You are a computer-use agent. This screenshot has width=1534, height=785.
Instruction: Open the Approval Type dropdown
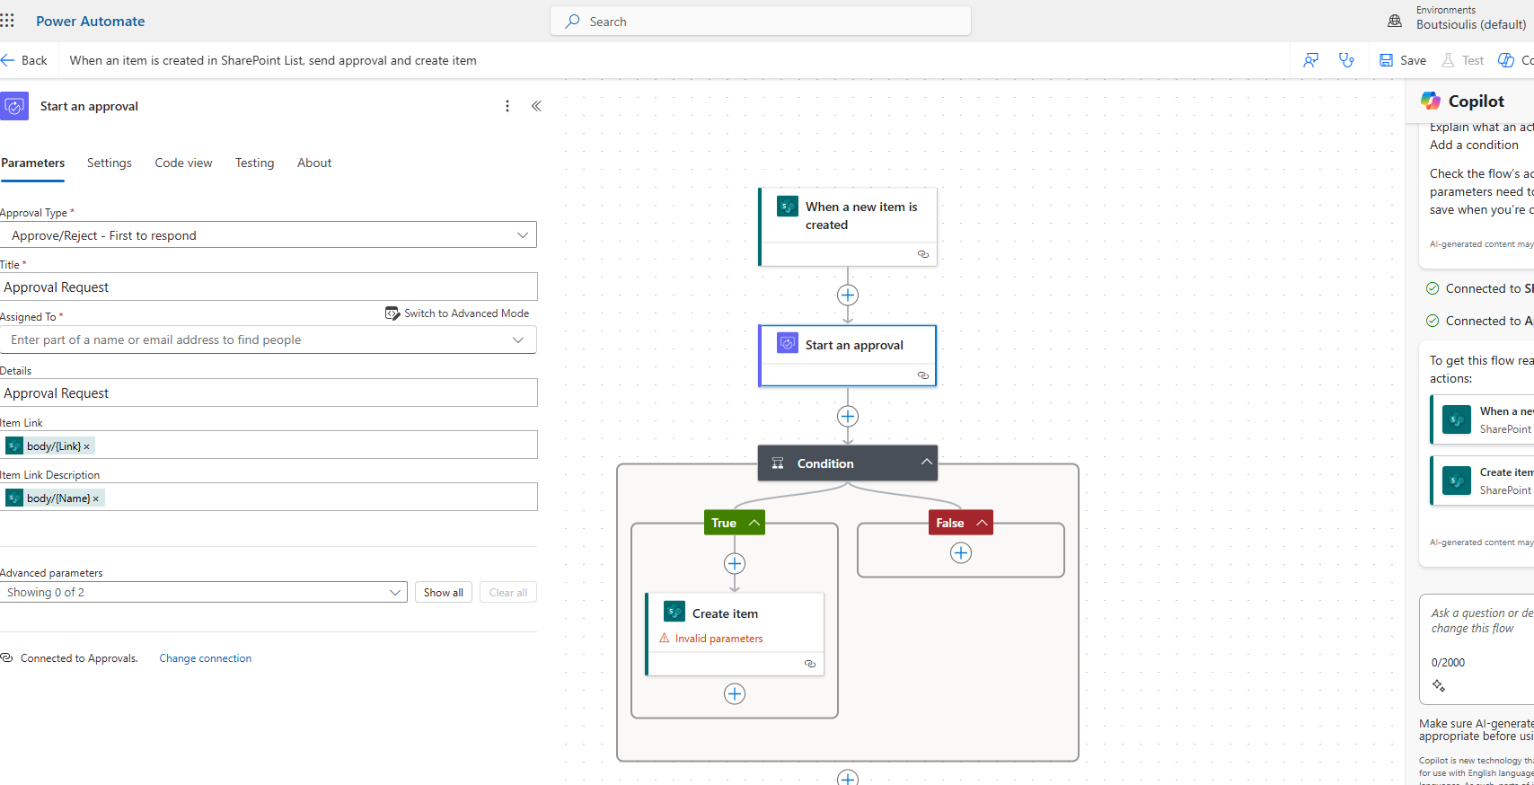click(523, 235)
